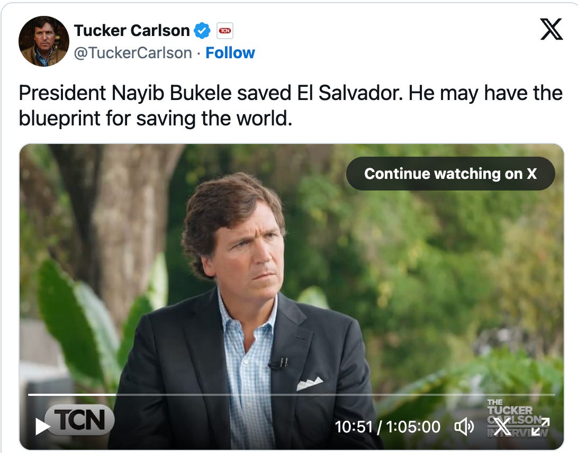This screenshot has width=578, height=453.
Task: Click the TCN affiliation badge beside the name
Action: 225,31
